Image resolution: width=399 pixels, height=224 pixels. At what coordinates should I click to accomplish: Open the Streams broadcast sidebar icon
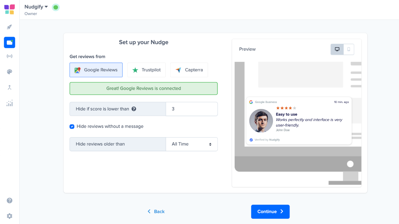click(x=9, y=56)
